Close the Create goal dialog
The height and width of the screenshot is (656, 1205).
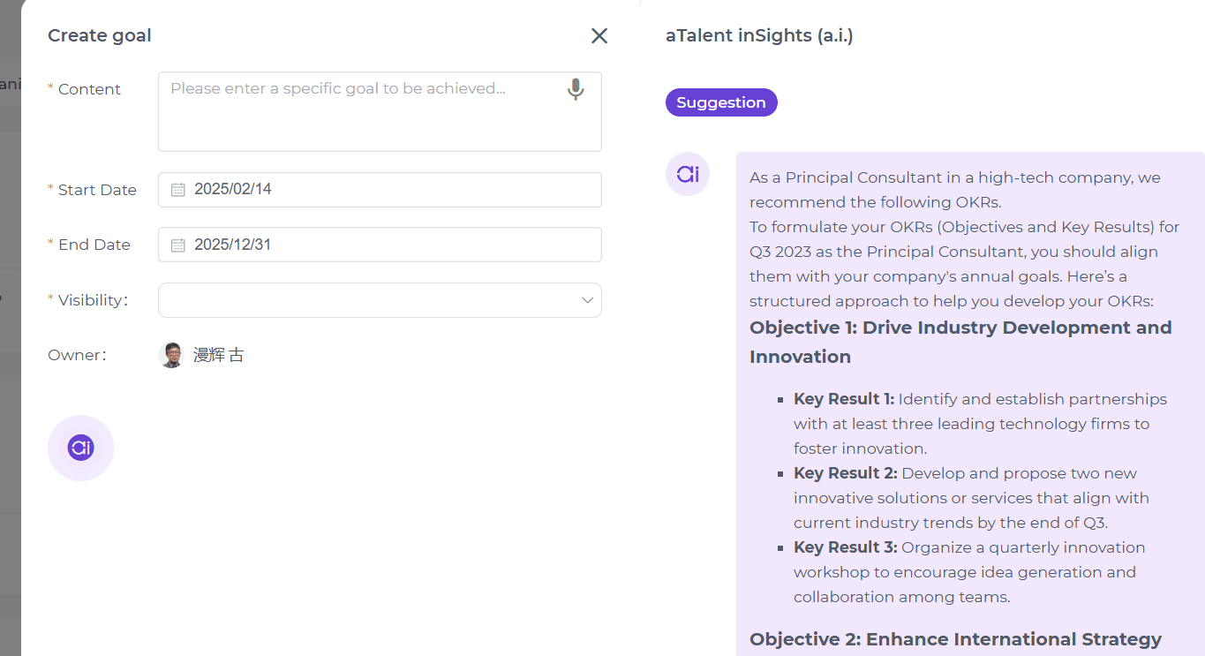599,35
